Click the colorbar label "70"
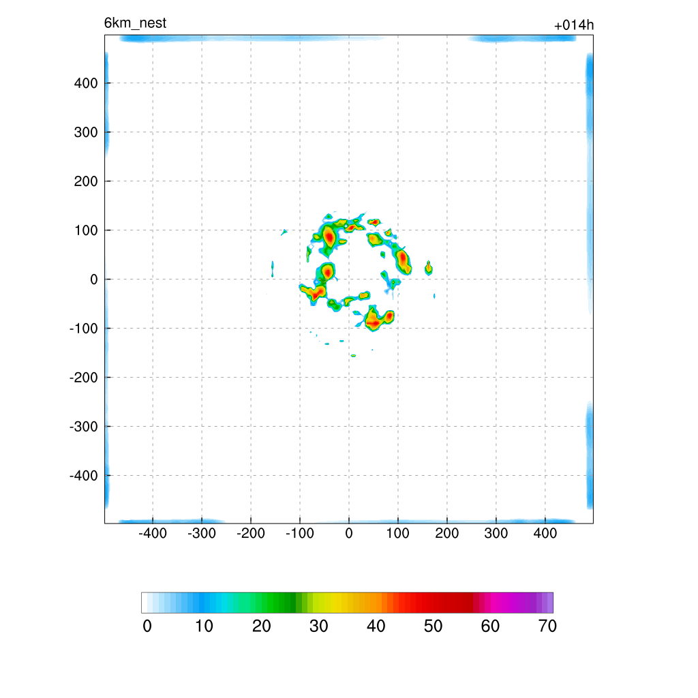This screenshot has width=698, height=698. (547, 626)
